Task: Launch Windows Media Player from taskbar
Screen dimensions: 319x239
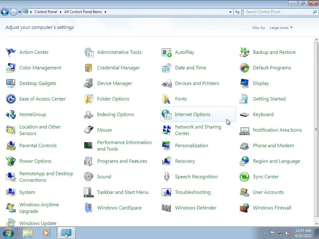Action: [46, 233]
